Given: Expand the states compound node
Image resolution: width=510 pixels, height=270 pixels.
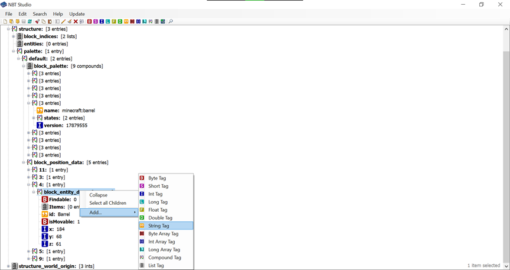Looking at the screenshot, I should pos(34,118).
